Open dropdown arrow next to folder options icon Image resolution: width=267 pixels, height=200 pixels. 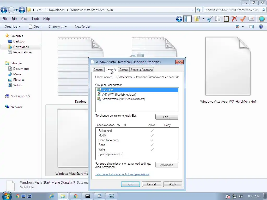(203, 19)
